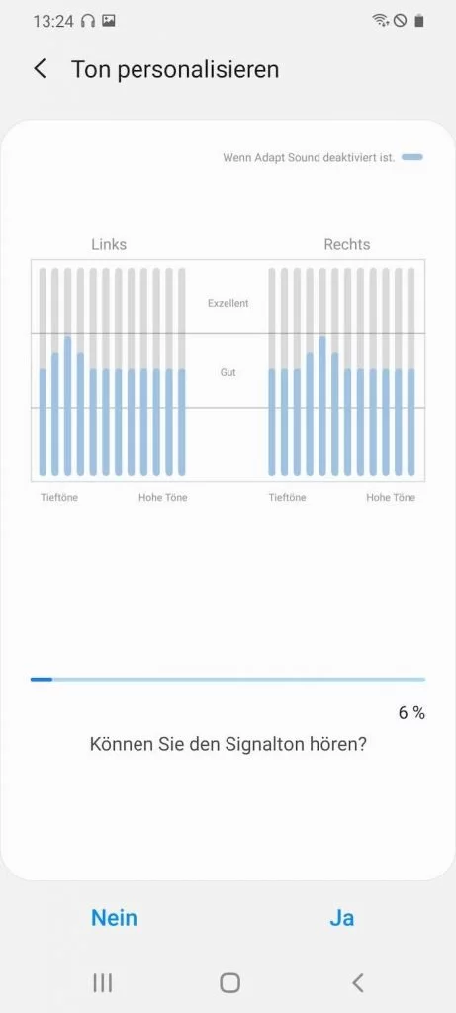Image resolution: width=456 pixels, height=1013 pixels.
Task: Tap the Wi-Fi icon in status bar
Action: pyautogui.click(x=381, y=22)
